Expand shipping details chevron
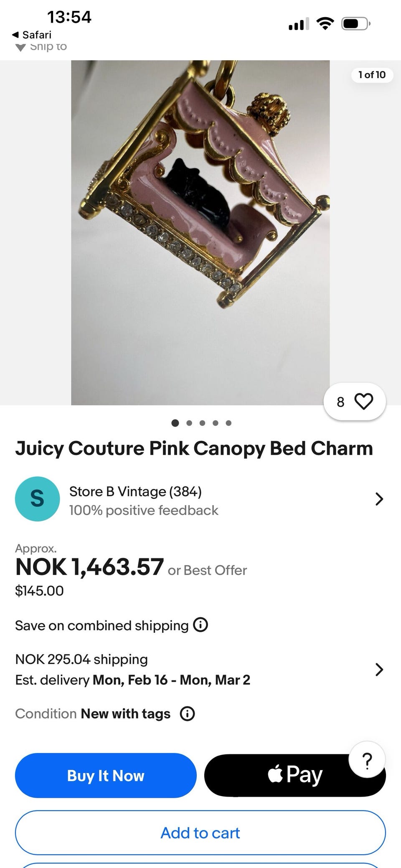Viewport: 401px width, 868px height. pos(379,669)
